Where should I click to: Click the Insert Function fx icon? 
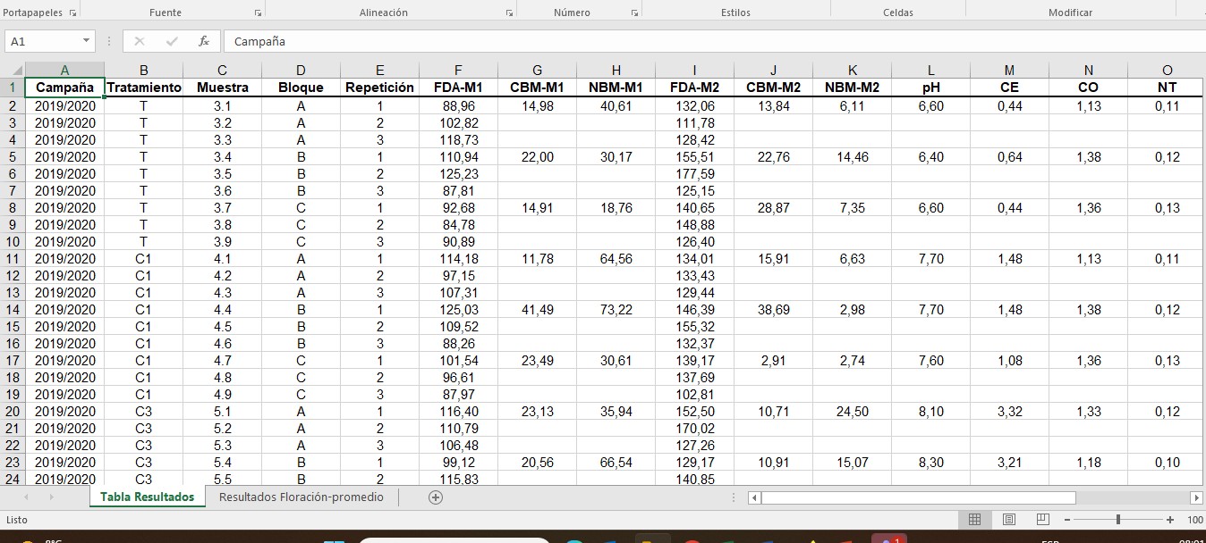point(204,41)
